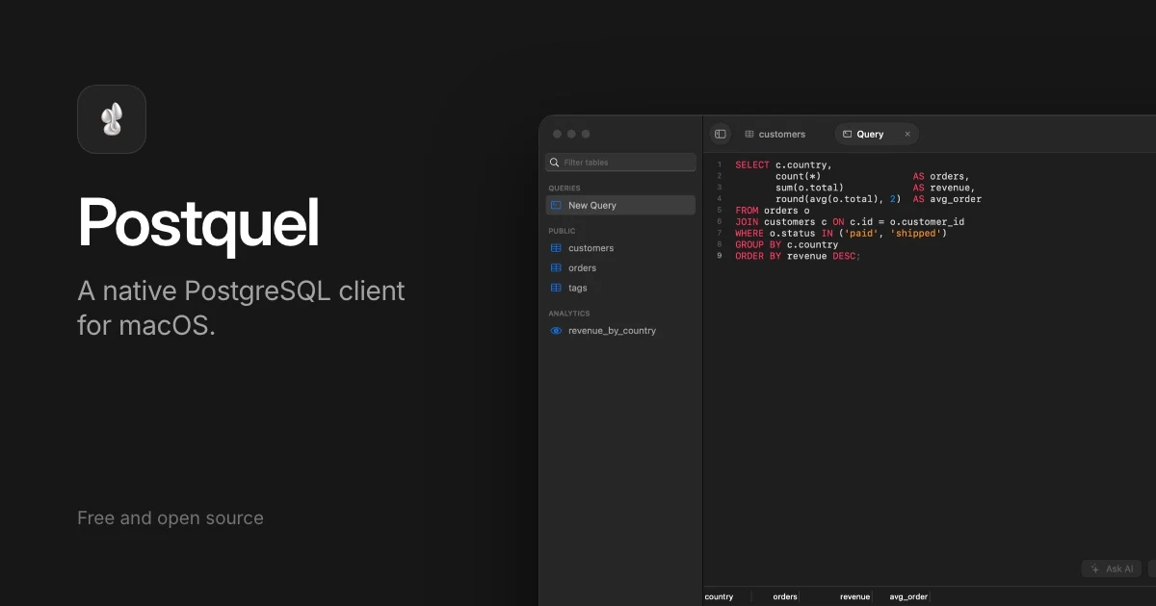Image resolution: width=1156 pixels, height=606 pixels.
Task: Switch to the customers tab
Action: pyautogui.click(x=775, y=134)
